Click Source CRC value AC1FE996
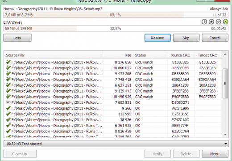Screen dimensions: 232x161 click(180, 108)
